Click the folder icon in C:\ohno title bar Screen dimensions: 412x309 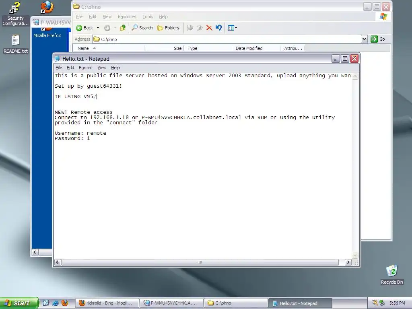point(76,6)
